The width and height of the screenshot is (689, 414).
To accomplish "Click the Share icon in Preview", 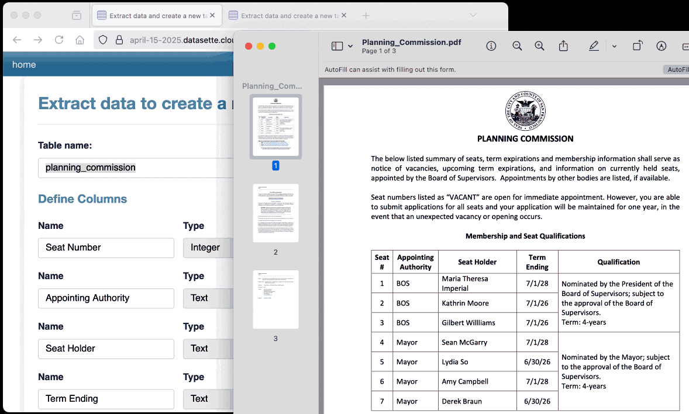I will pos(563,46).
